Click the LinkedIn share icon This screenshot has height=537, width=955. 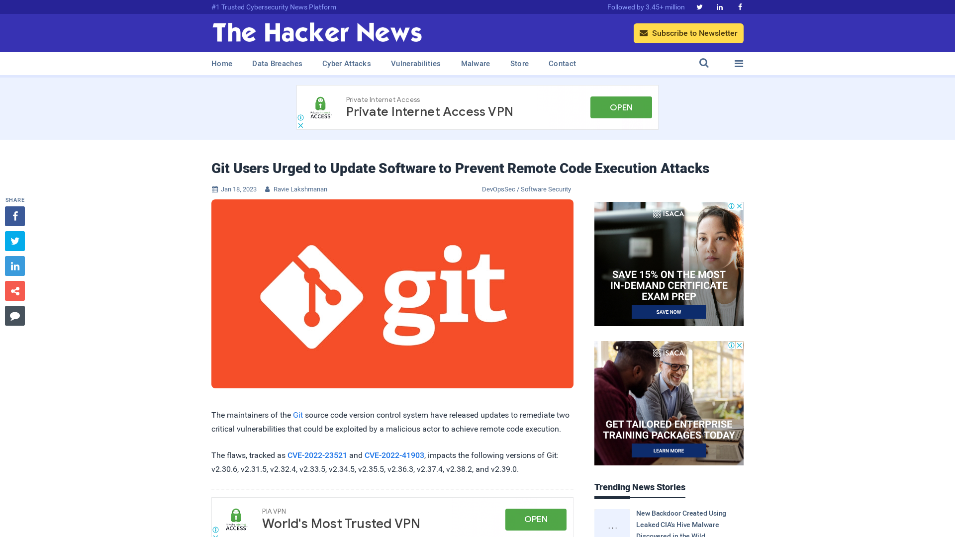pyautogui.click(x=14, y=266)
